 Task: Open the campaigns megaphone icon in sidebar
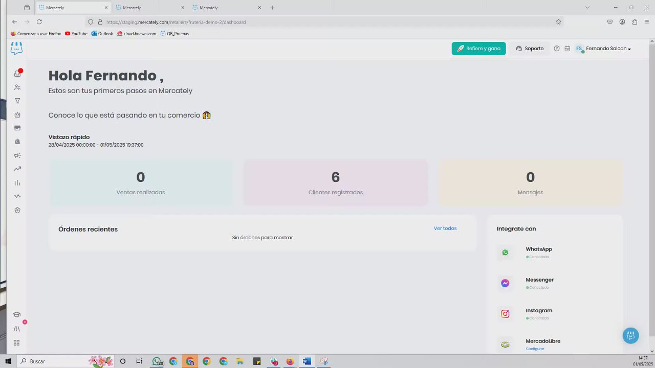[17, 155]
